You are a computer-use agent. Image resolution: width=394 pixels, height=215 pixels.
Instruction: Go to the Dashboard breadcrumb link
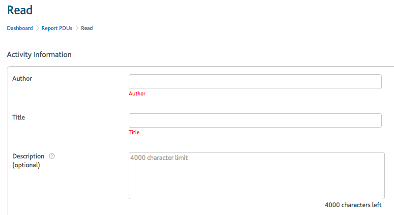(x=20, y=28)
